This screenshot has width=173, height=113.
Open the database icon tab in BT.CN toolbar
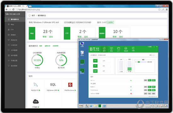126,49
